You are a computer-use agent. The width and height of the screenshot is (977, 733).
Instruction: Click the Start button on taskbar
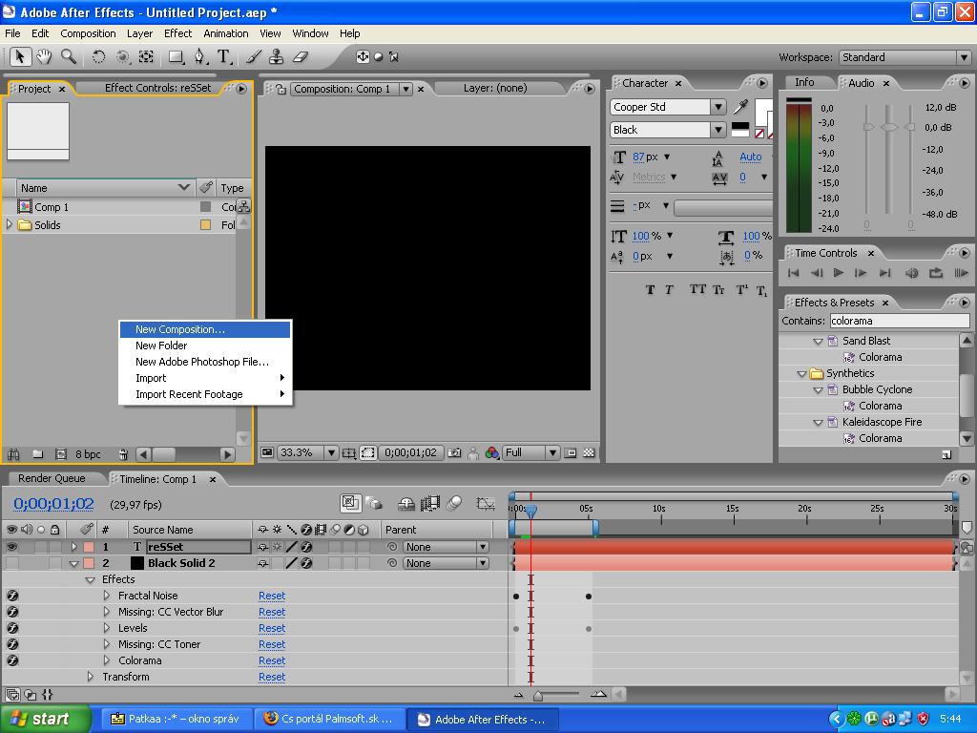pos(43,719)
